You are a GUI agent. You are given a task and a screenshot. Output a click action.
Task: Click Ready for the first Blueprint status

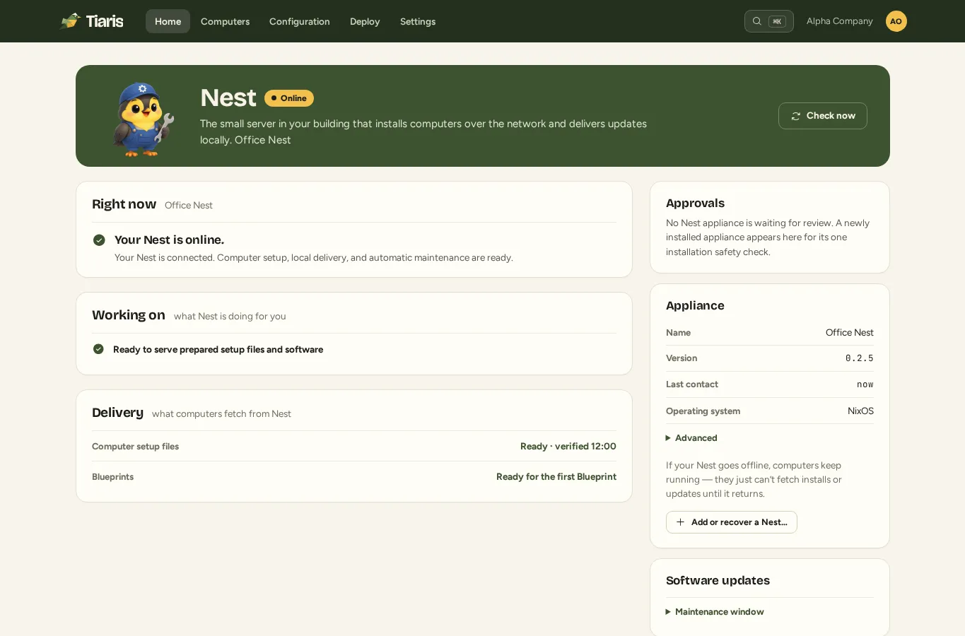(x=556, y=477)
